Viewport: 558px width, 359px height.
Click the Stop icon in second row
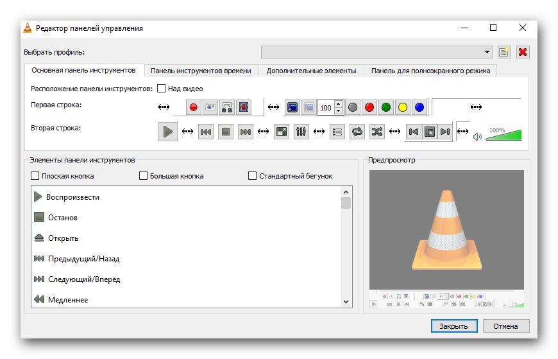[x=226, y=132]
